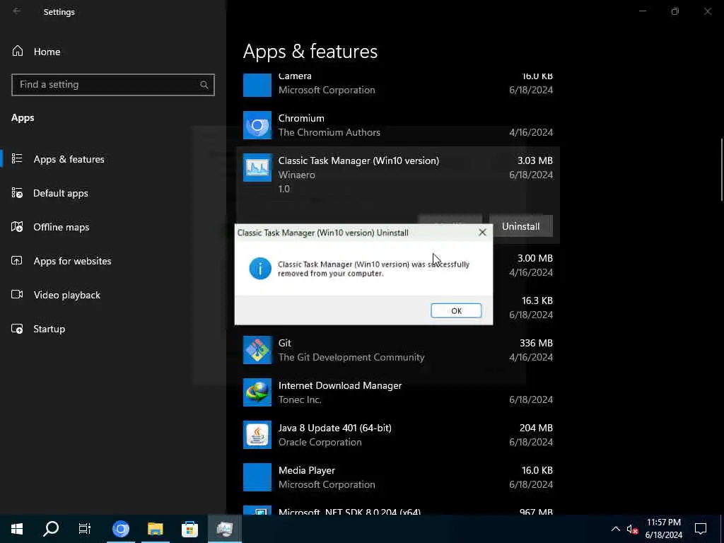
Task: Click the uninstaller app taskbar icon
Action: coord(224,529)
